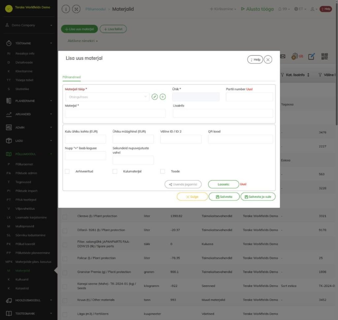Click the Help button in the dialog

point(255,60)
